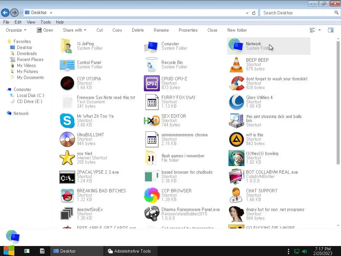Click the Rename toolbar button
Image resolution: width=341 pixels, height=256 pixels.
tap(161, 30)
